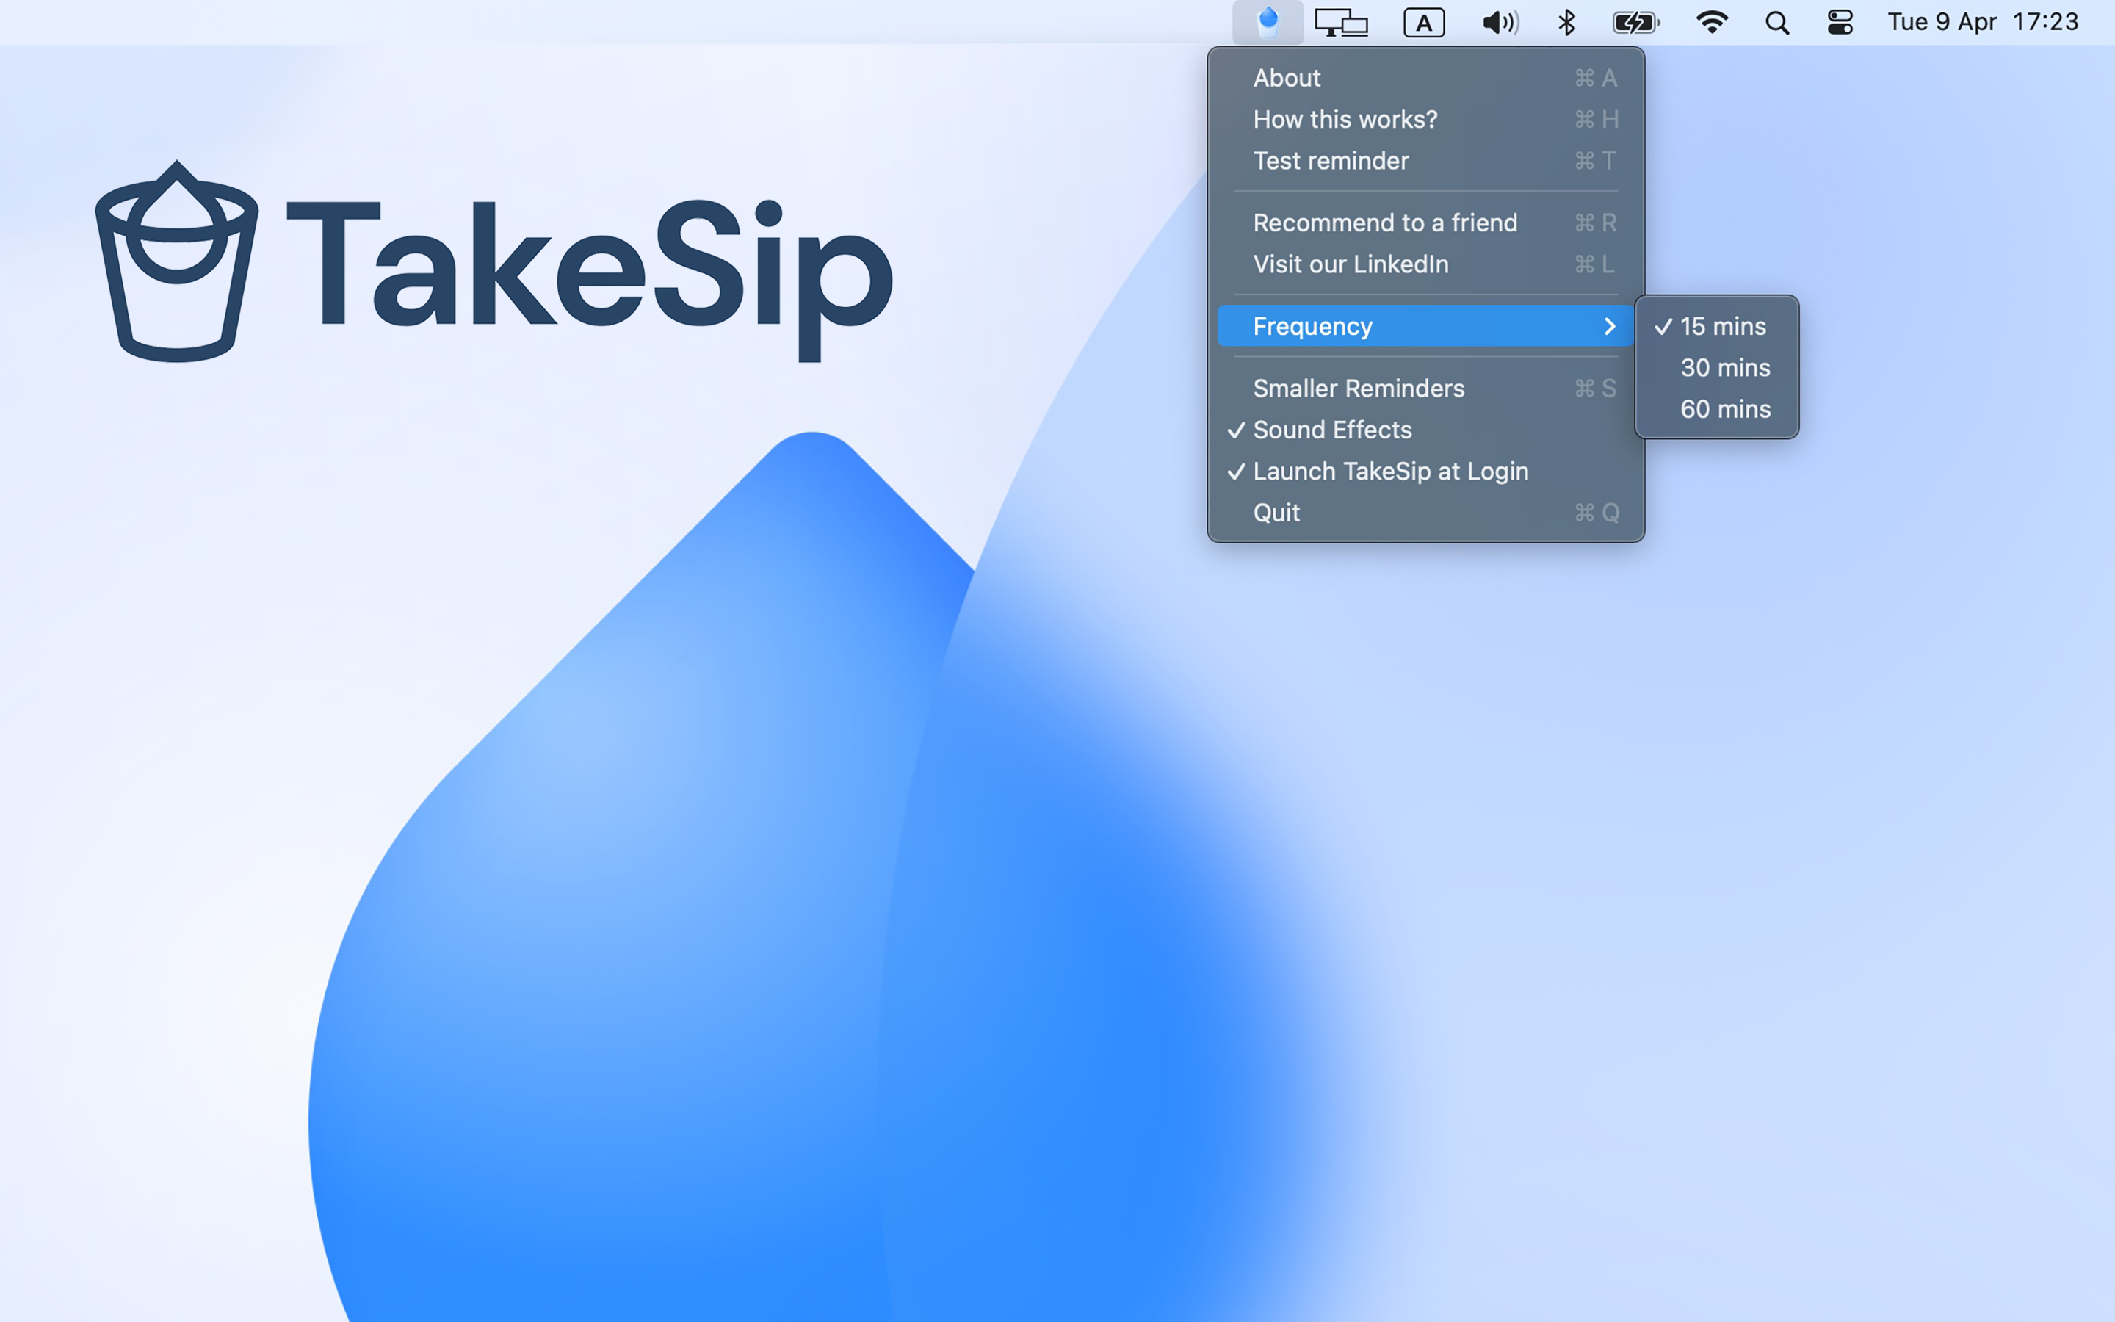2115x1322 pixels.
Task: Open the Control Center icon
Action: click(1840, 23)
